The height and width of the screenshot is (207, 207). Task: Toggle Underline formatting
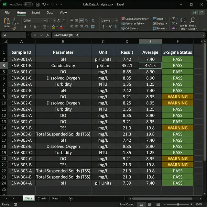coord(35,27)
